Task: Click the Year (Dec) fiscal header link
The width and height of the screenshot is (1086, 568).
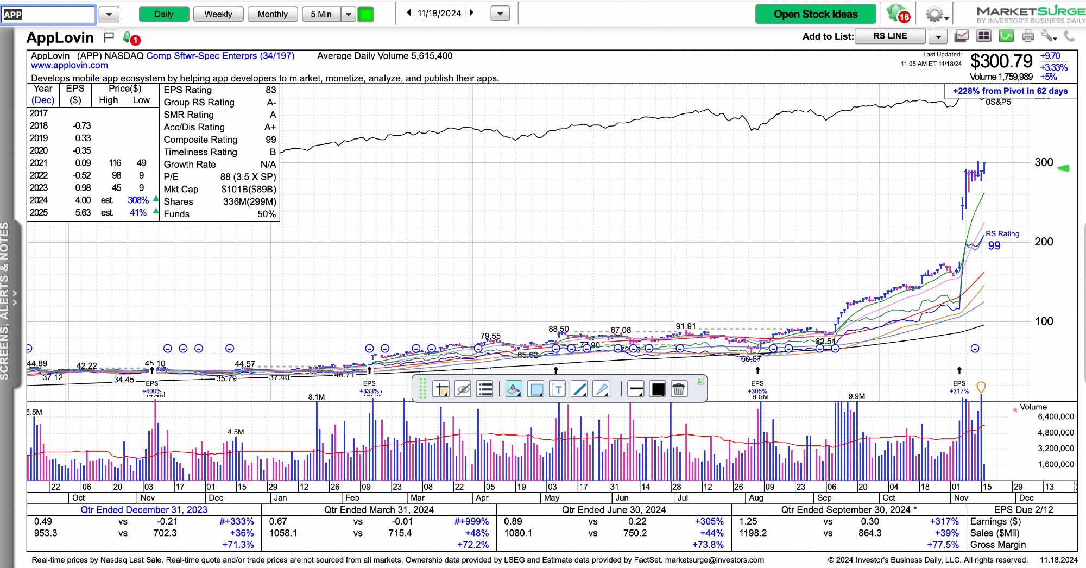Action: pos(43,94)
